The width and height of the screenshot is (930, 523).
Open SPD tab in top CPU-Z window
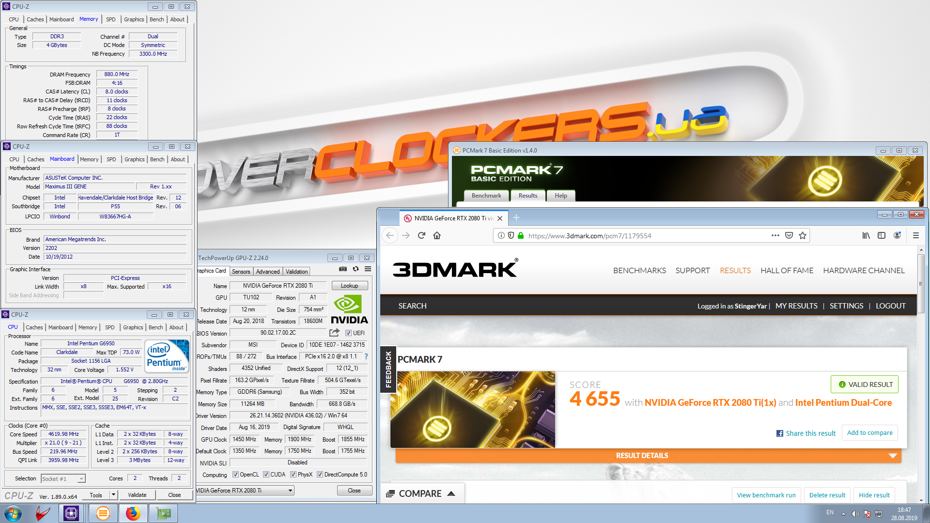111,19
